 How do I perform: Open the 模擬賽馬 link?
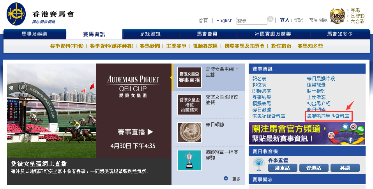[262, 103]
